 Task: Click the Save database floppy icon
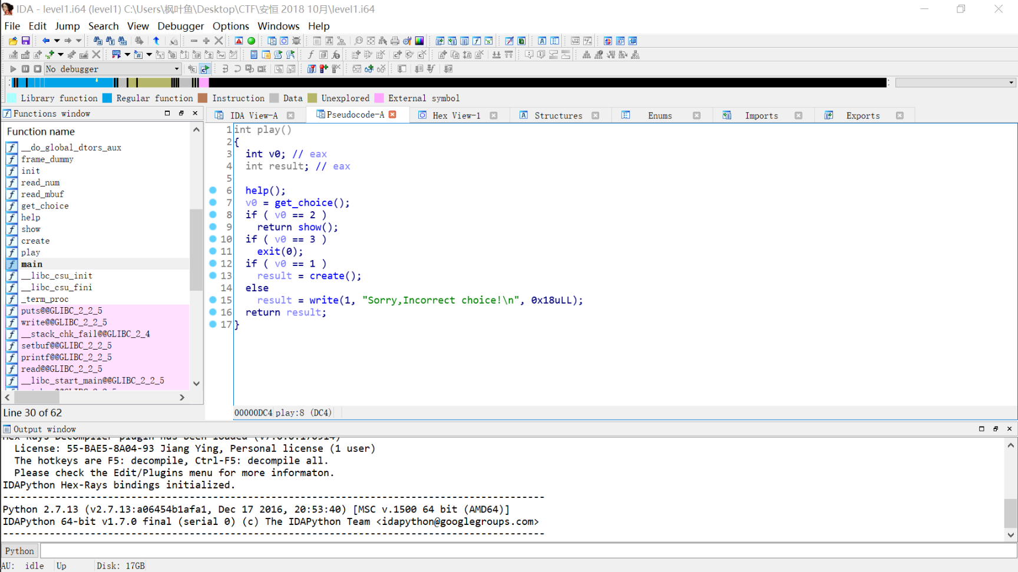pos(25,41)
